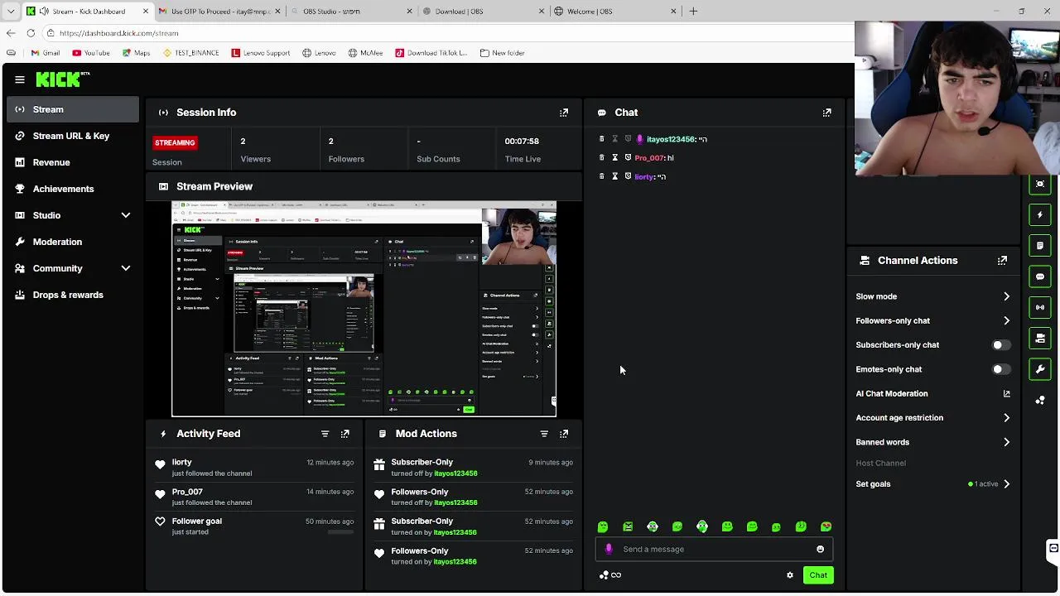
Task: Reload the dashboard page
Action: pos(31,33)
